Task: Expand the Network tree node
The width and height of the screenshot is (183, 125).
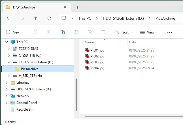Action: tap(7, 96)
